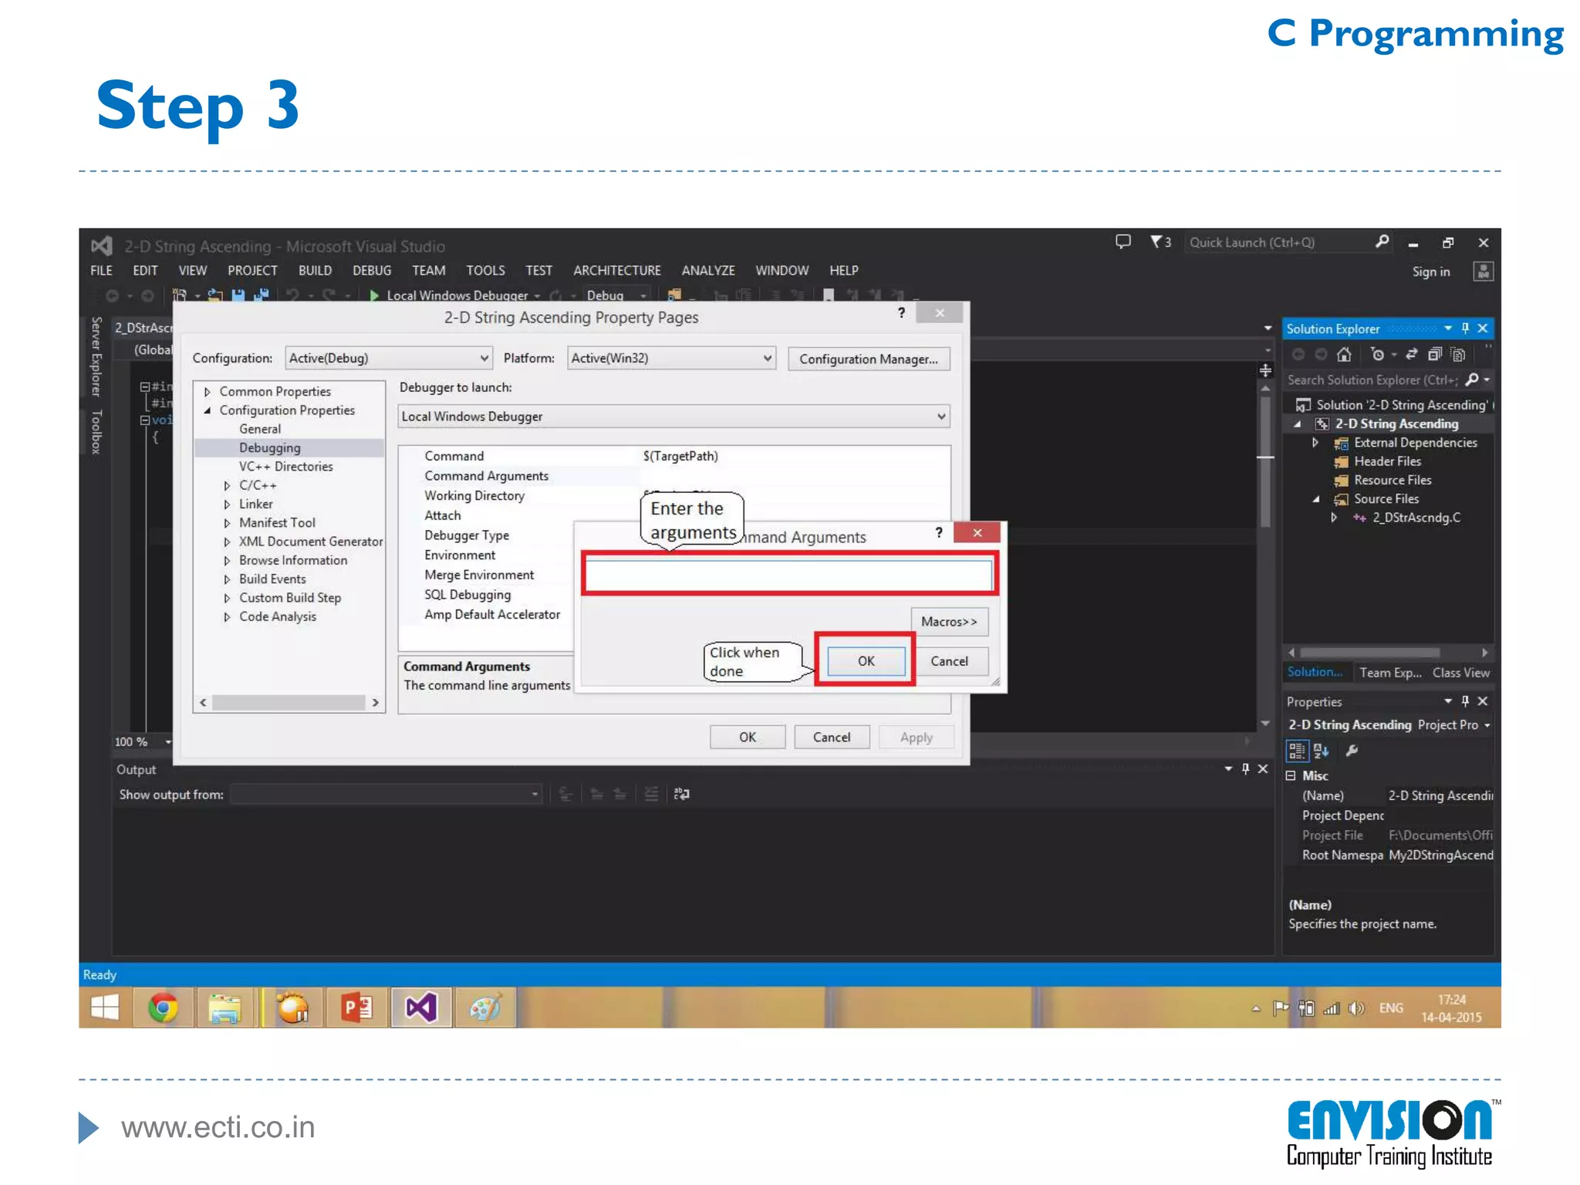Screen dimensions: 1580x1185
Task: Click the Solution Explorer search magnifier icon
Action: (1472, 380)
